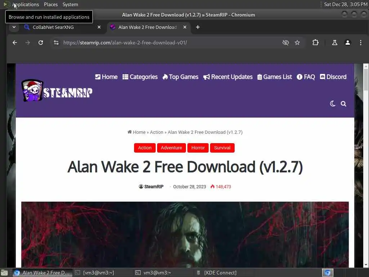The width and height of the screenshot is (369, 277).
Task: Open the Action breadcrumb link
Action: pyautogui.click(x=156, y=132)
